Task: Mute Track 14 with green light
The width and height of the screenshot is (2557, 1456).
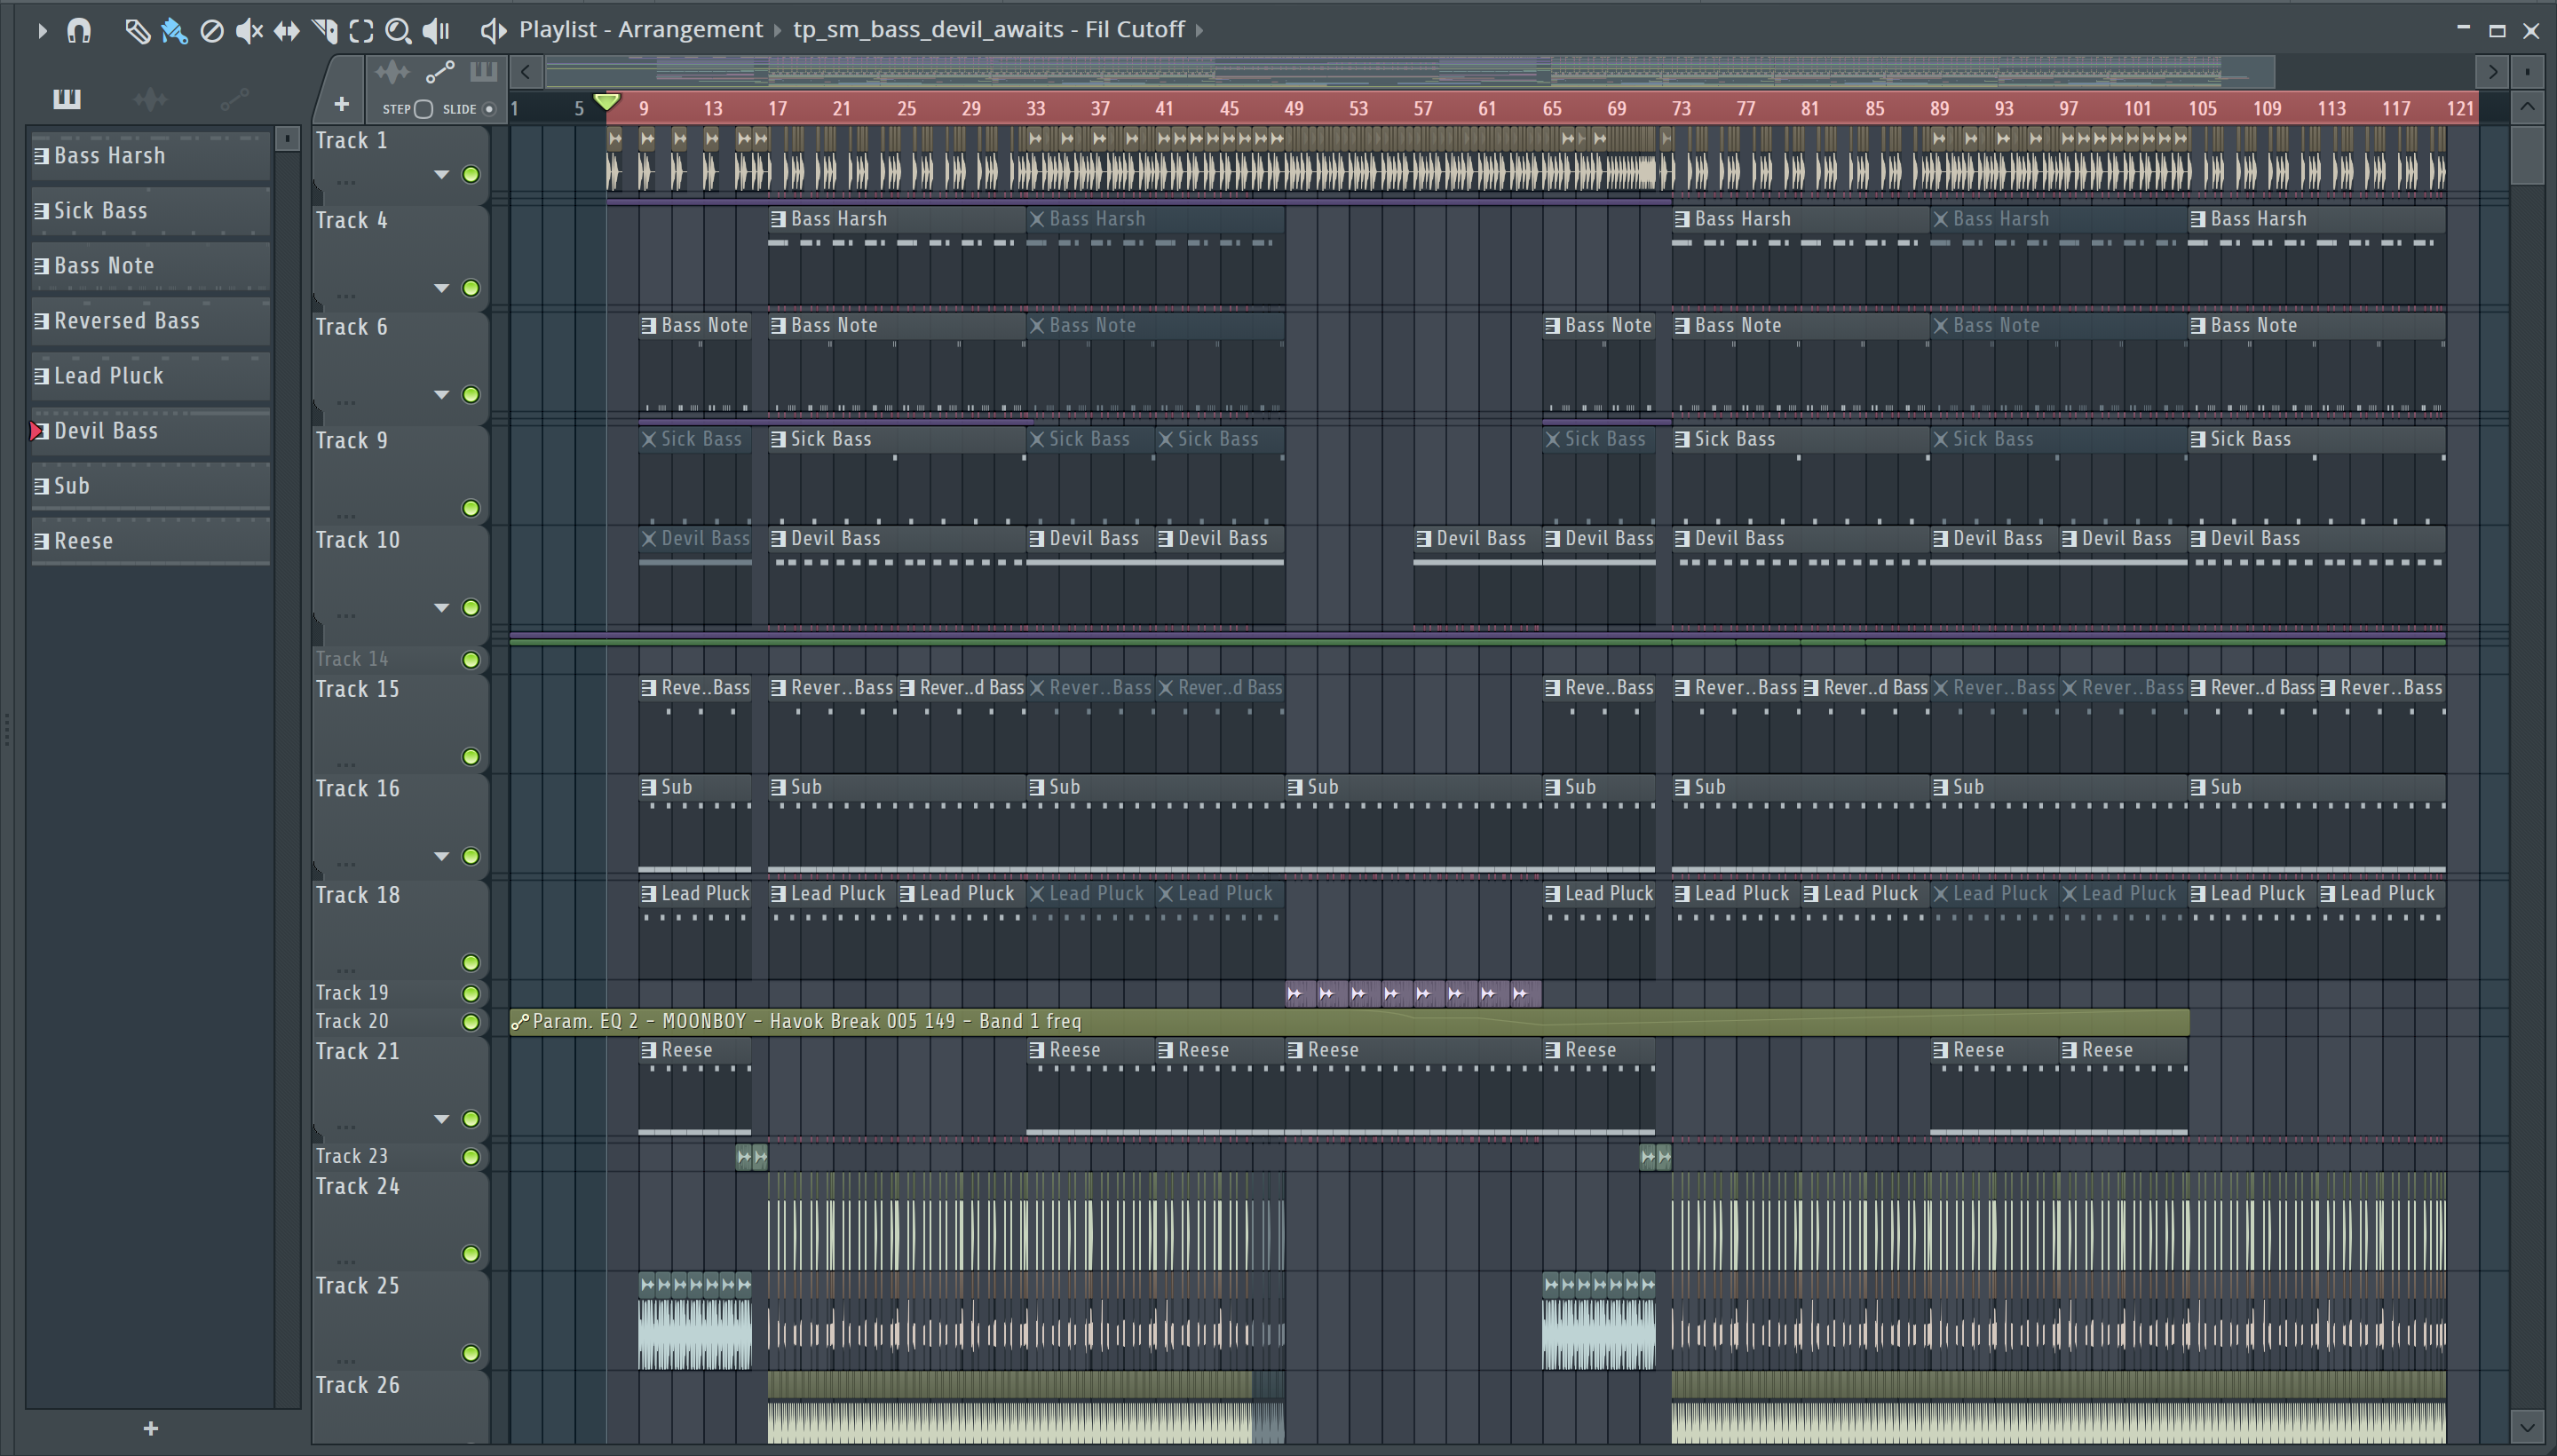Action: pyautogui.click(x=471, y=660)
